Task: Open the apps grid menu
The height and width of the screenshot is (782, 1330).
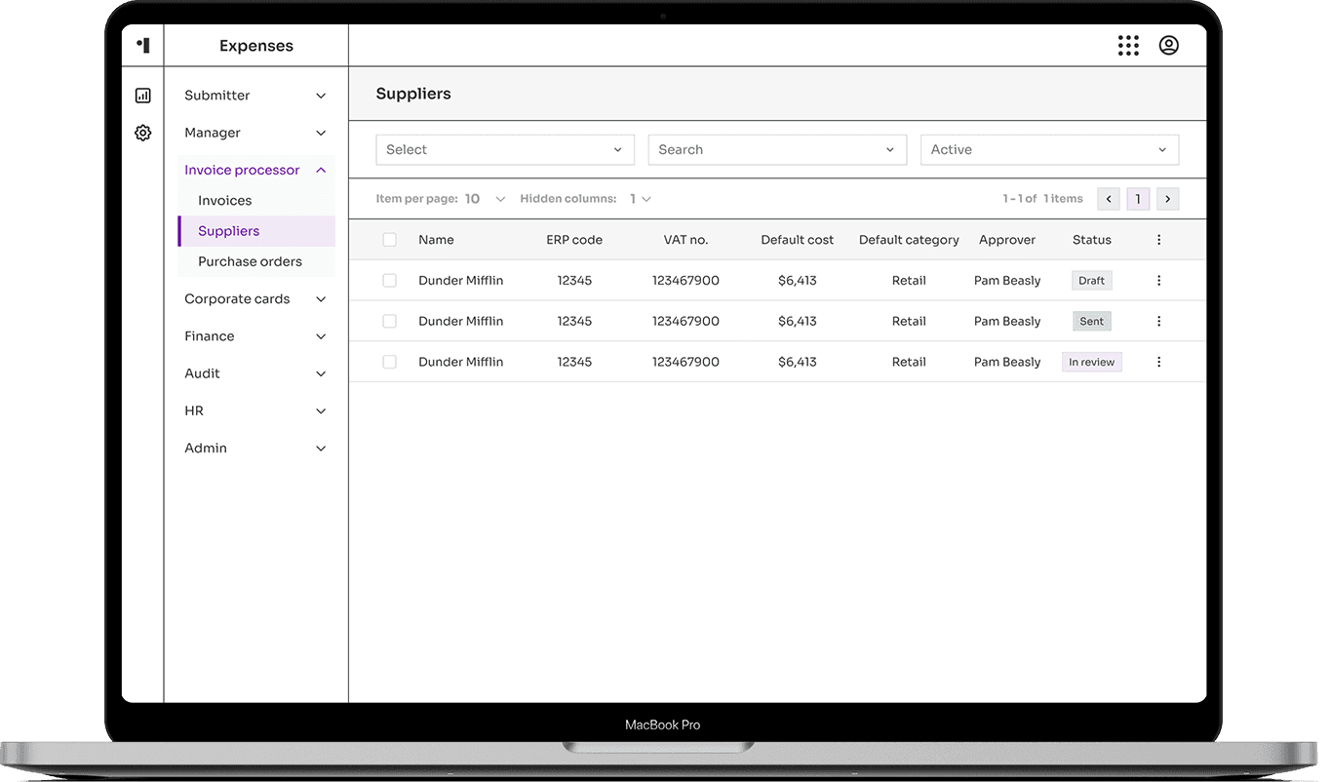Action: 1128,46
